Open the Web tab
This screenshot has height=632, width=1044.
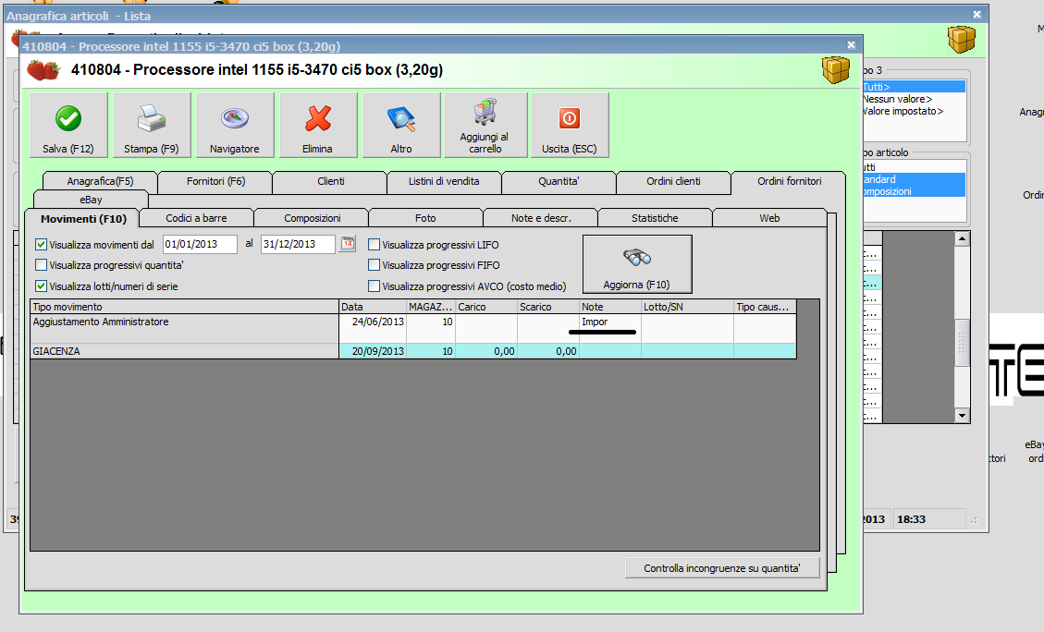click(769, 218)
